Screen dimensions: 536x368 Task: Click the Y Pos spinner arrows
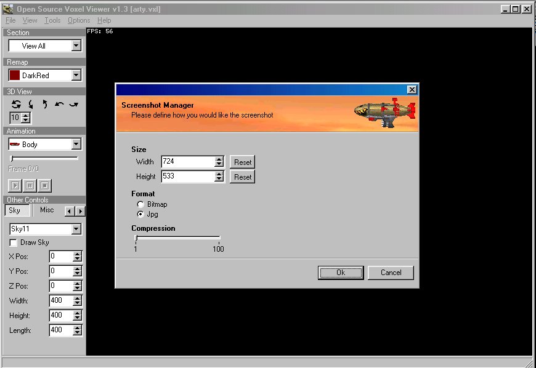click(78, 271)
